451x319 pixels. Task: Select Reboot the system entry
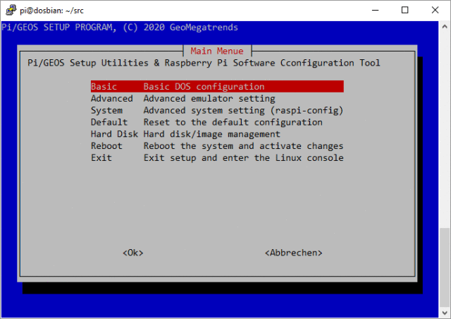pyautogui.click(x=217, y=146)
